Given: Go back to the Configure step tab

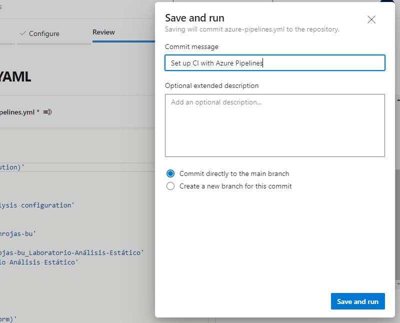Looking at the screenshot, I should point(39,33).
